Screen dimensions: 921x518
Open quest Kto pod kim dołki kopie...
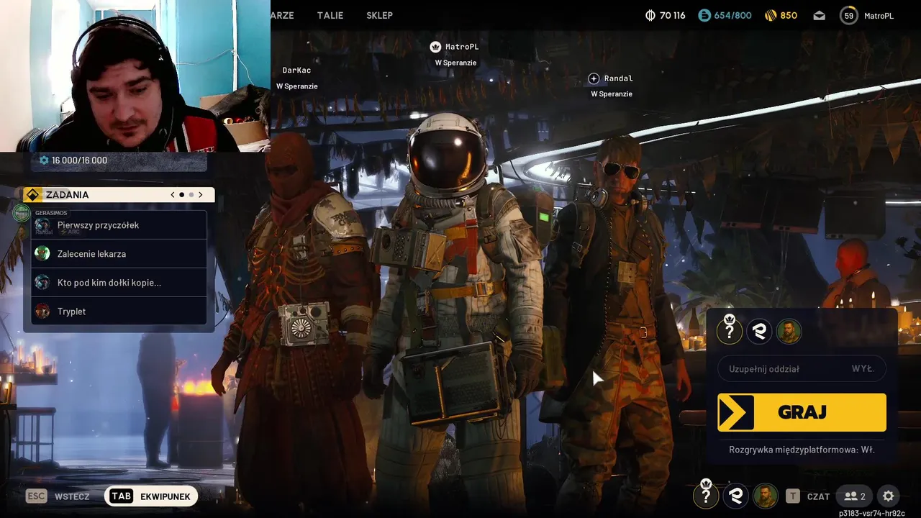click(x=119, y=283)
